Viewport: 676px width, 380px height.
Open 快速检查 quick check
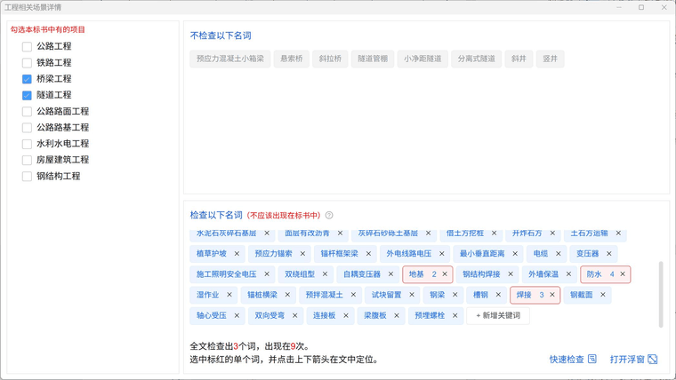click(573, 360)
